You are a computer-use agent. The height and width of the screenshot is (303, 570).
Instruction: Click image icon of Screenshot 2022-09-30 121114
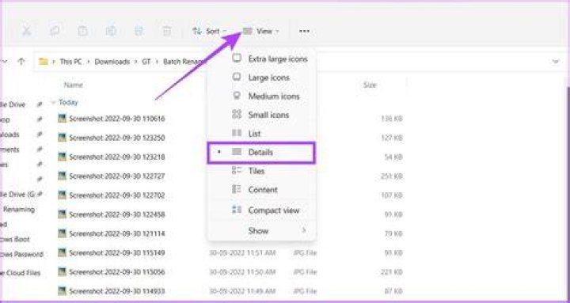tap(63, 233)
